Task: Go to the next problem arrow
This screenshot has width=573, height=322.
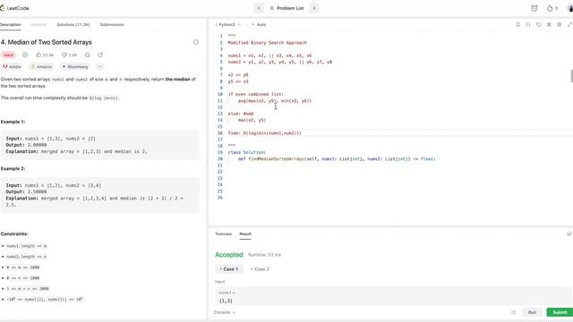Action: coord(314,8)
